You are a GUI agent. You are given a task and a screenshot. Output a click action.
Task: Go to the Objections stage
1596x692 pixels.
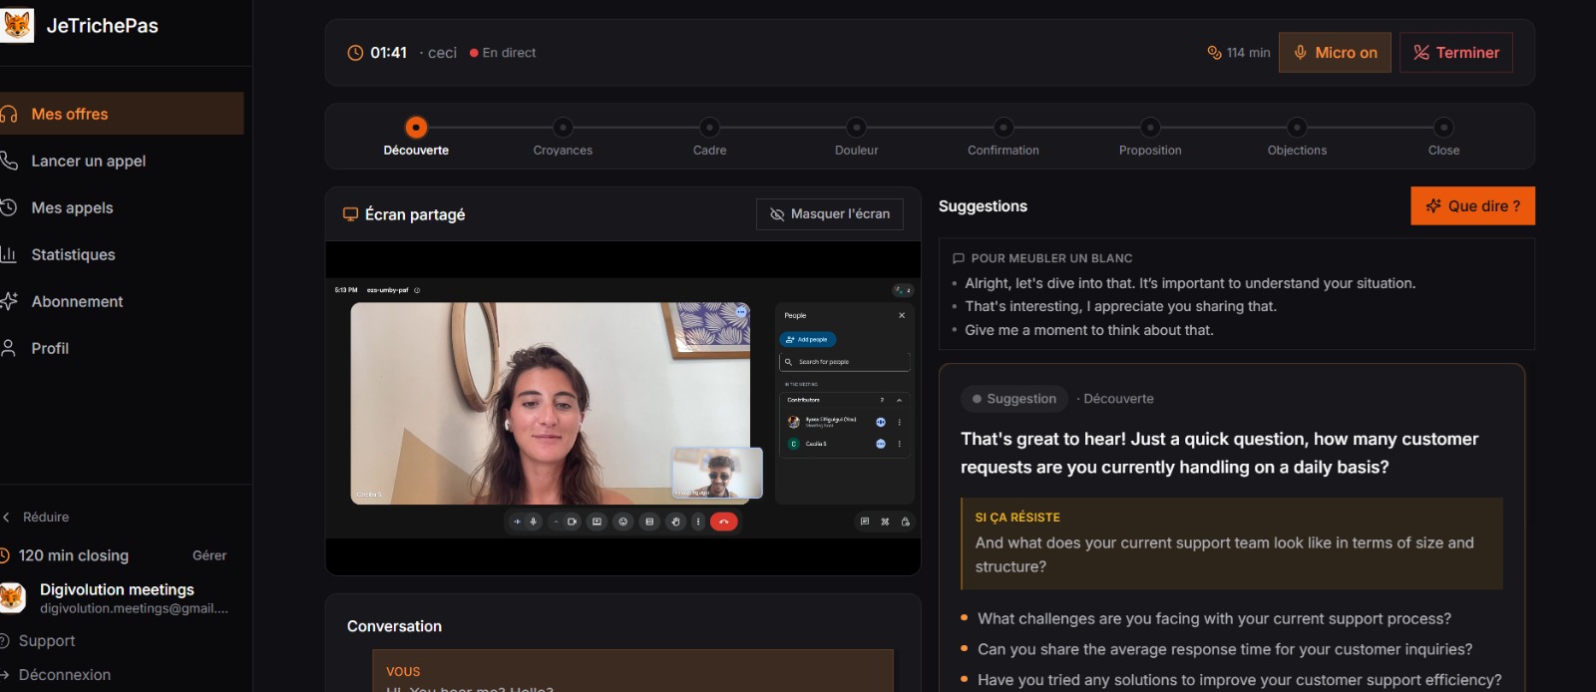(1297, 128)
